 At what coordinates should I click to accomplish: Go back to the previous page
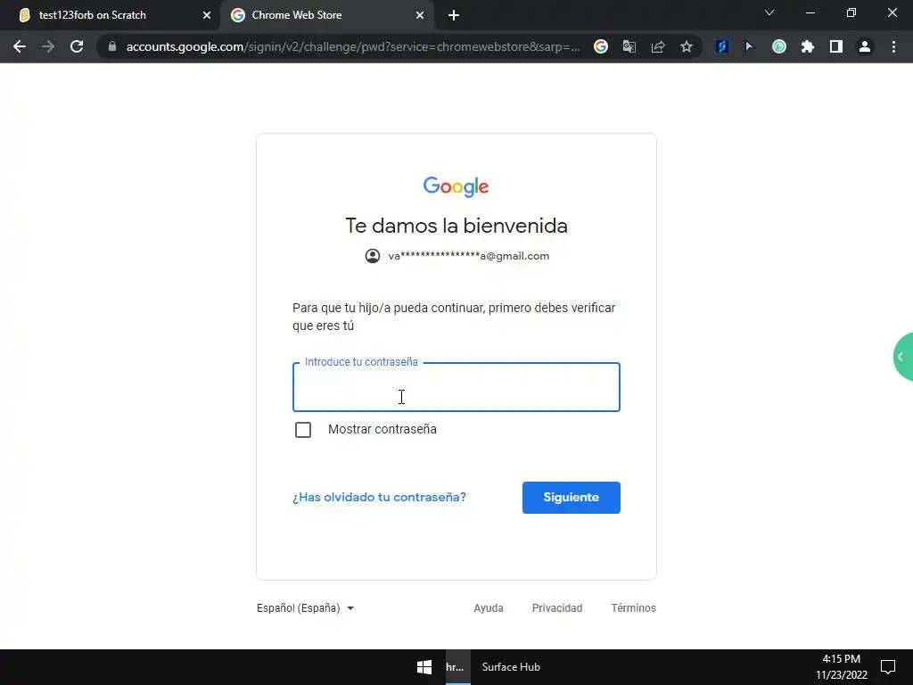coord(20,46)
